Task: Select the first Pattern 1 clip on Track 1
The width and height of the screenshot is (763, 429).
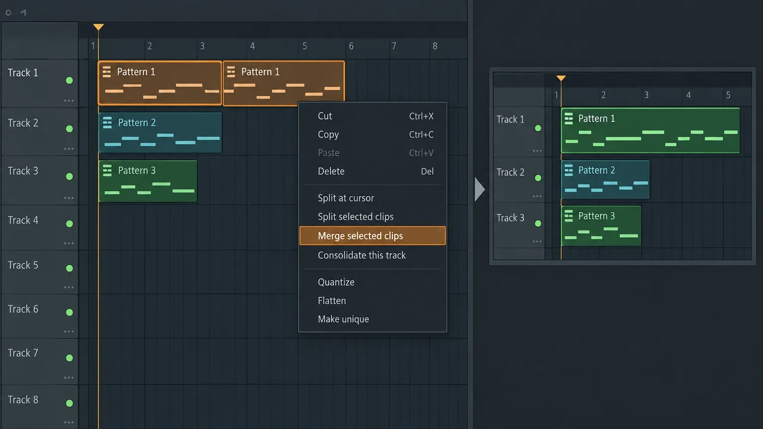Action: click(x=160, y=83)
